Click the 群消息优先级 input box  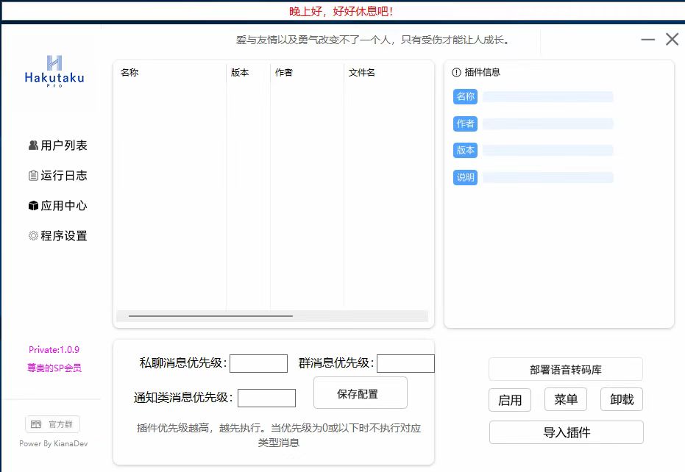pos(405,363)
